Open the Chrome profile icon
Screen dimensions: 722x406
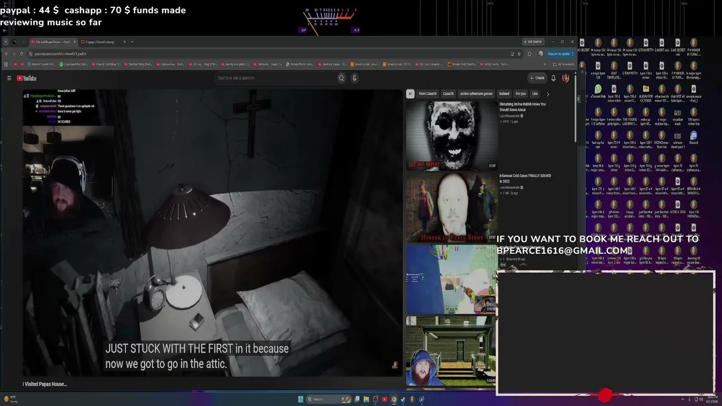click(541, 54)
